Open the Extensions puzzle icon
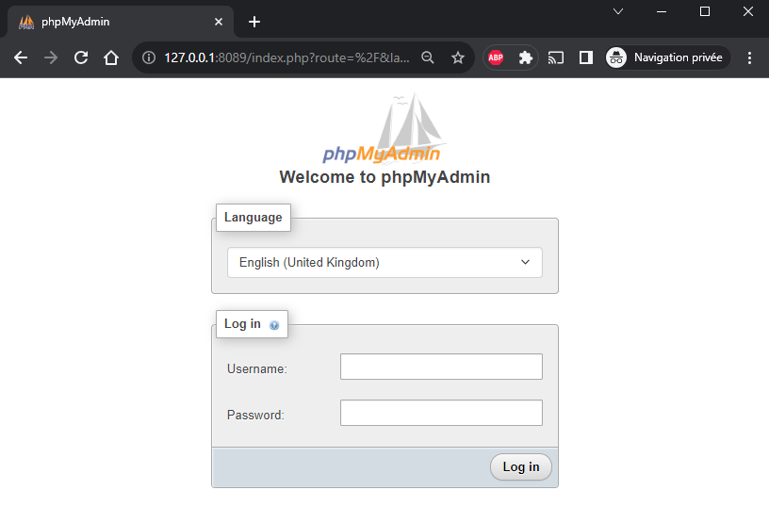The image size is (769, 523). click(x=525, y=57)
